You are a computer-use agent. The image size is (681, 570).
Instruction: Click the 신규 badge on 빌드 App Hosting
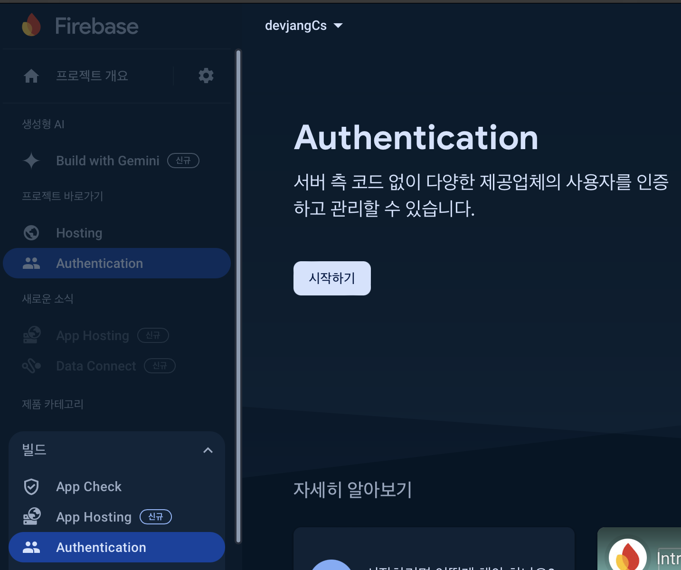156,517
